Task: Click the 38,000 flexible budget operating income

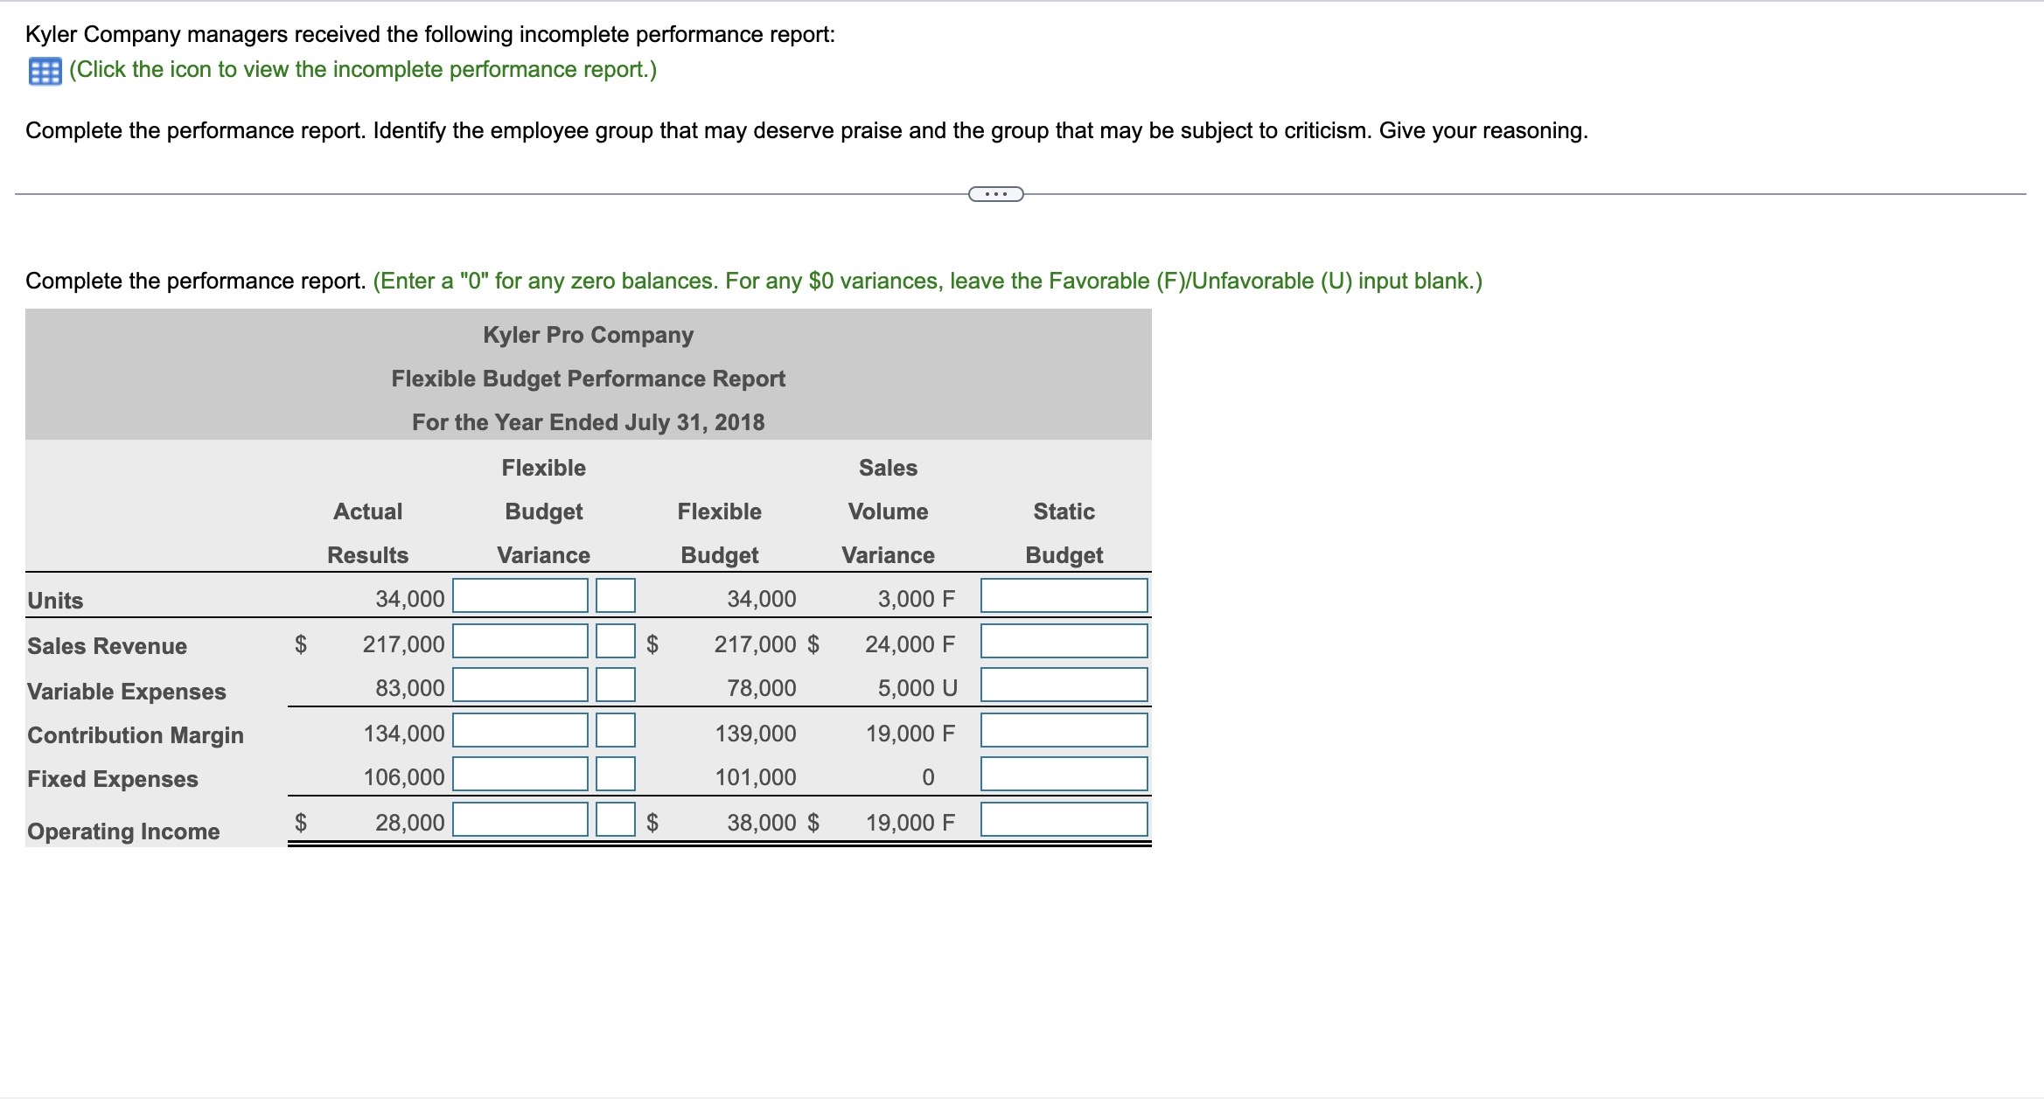Action: tap(762, 824)
